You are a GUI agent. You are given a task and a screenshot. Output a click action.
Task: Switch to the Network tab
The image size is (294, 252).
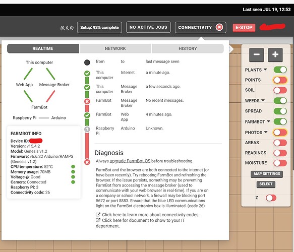coord(115,48)
